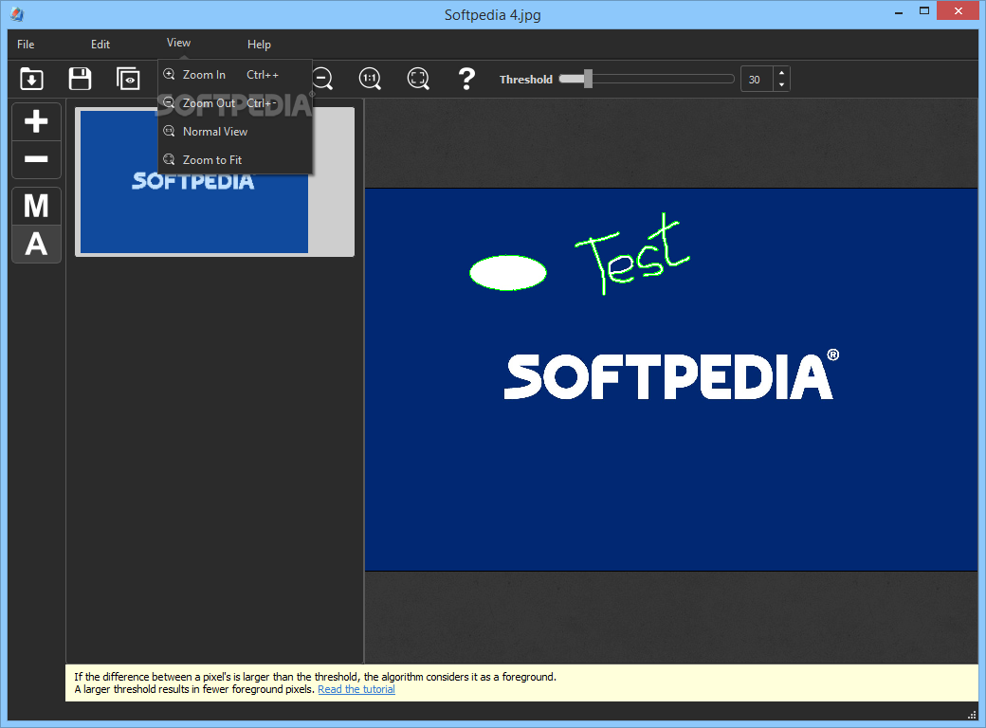Maximize the Softpedia 4.jpg window
This screenshot has height=728, width=986.
(x=924, y=11)
